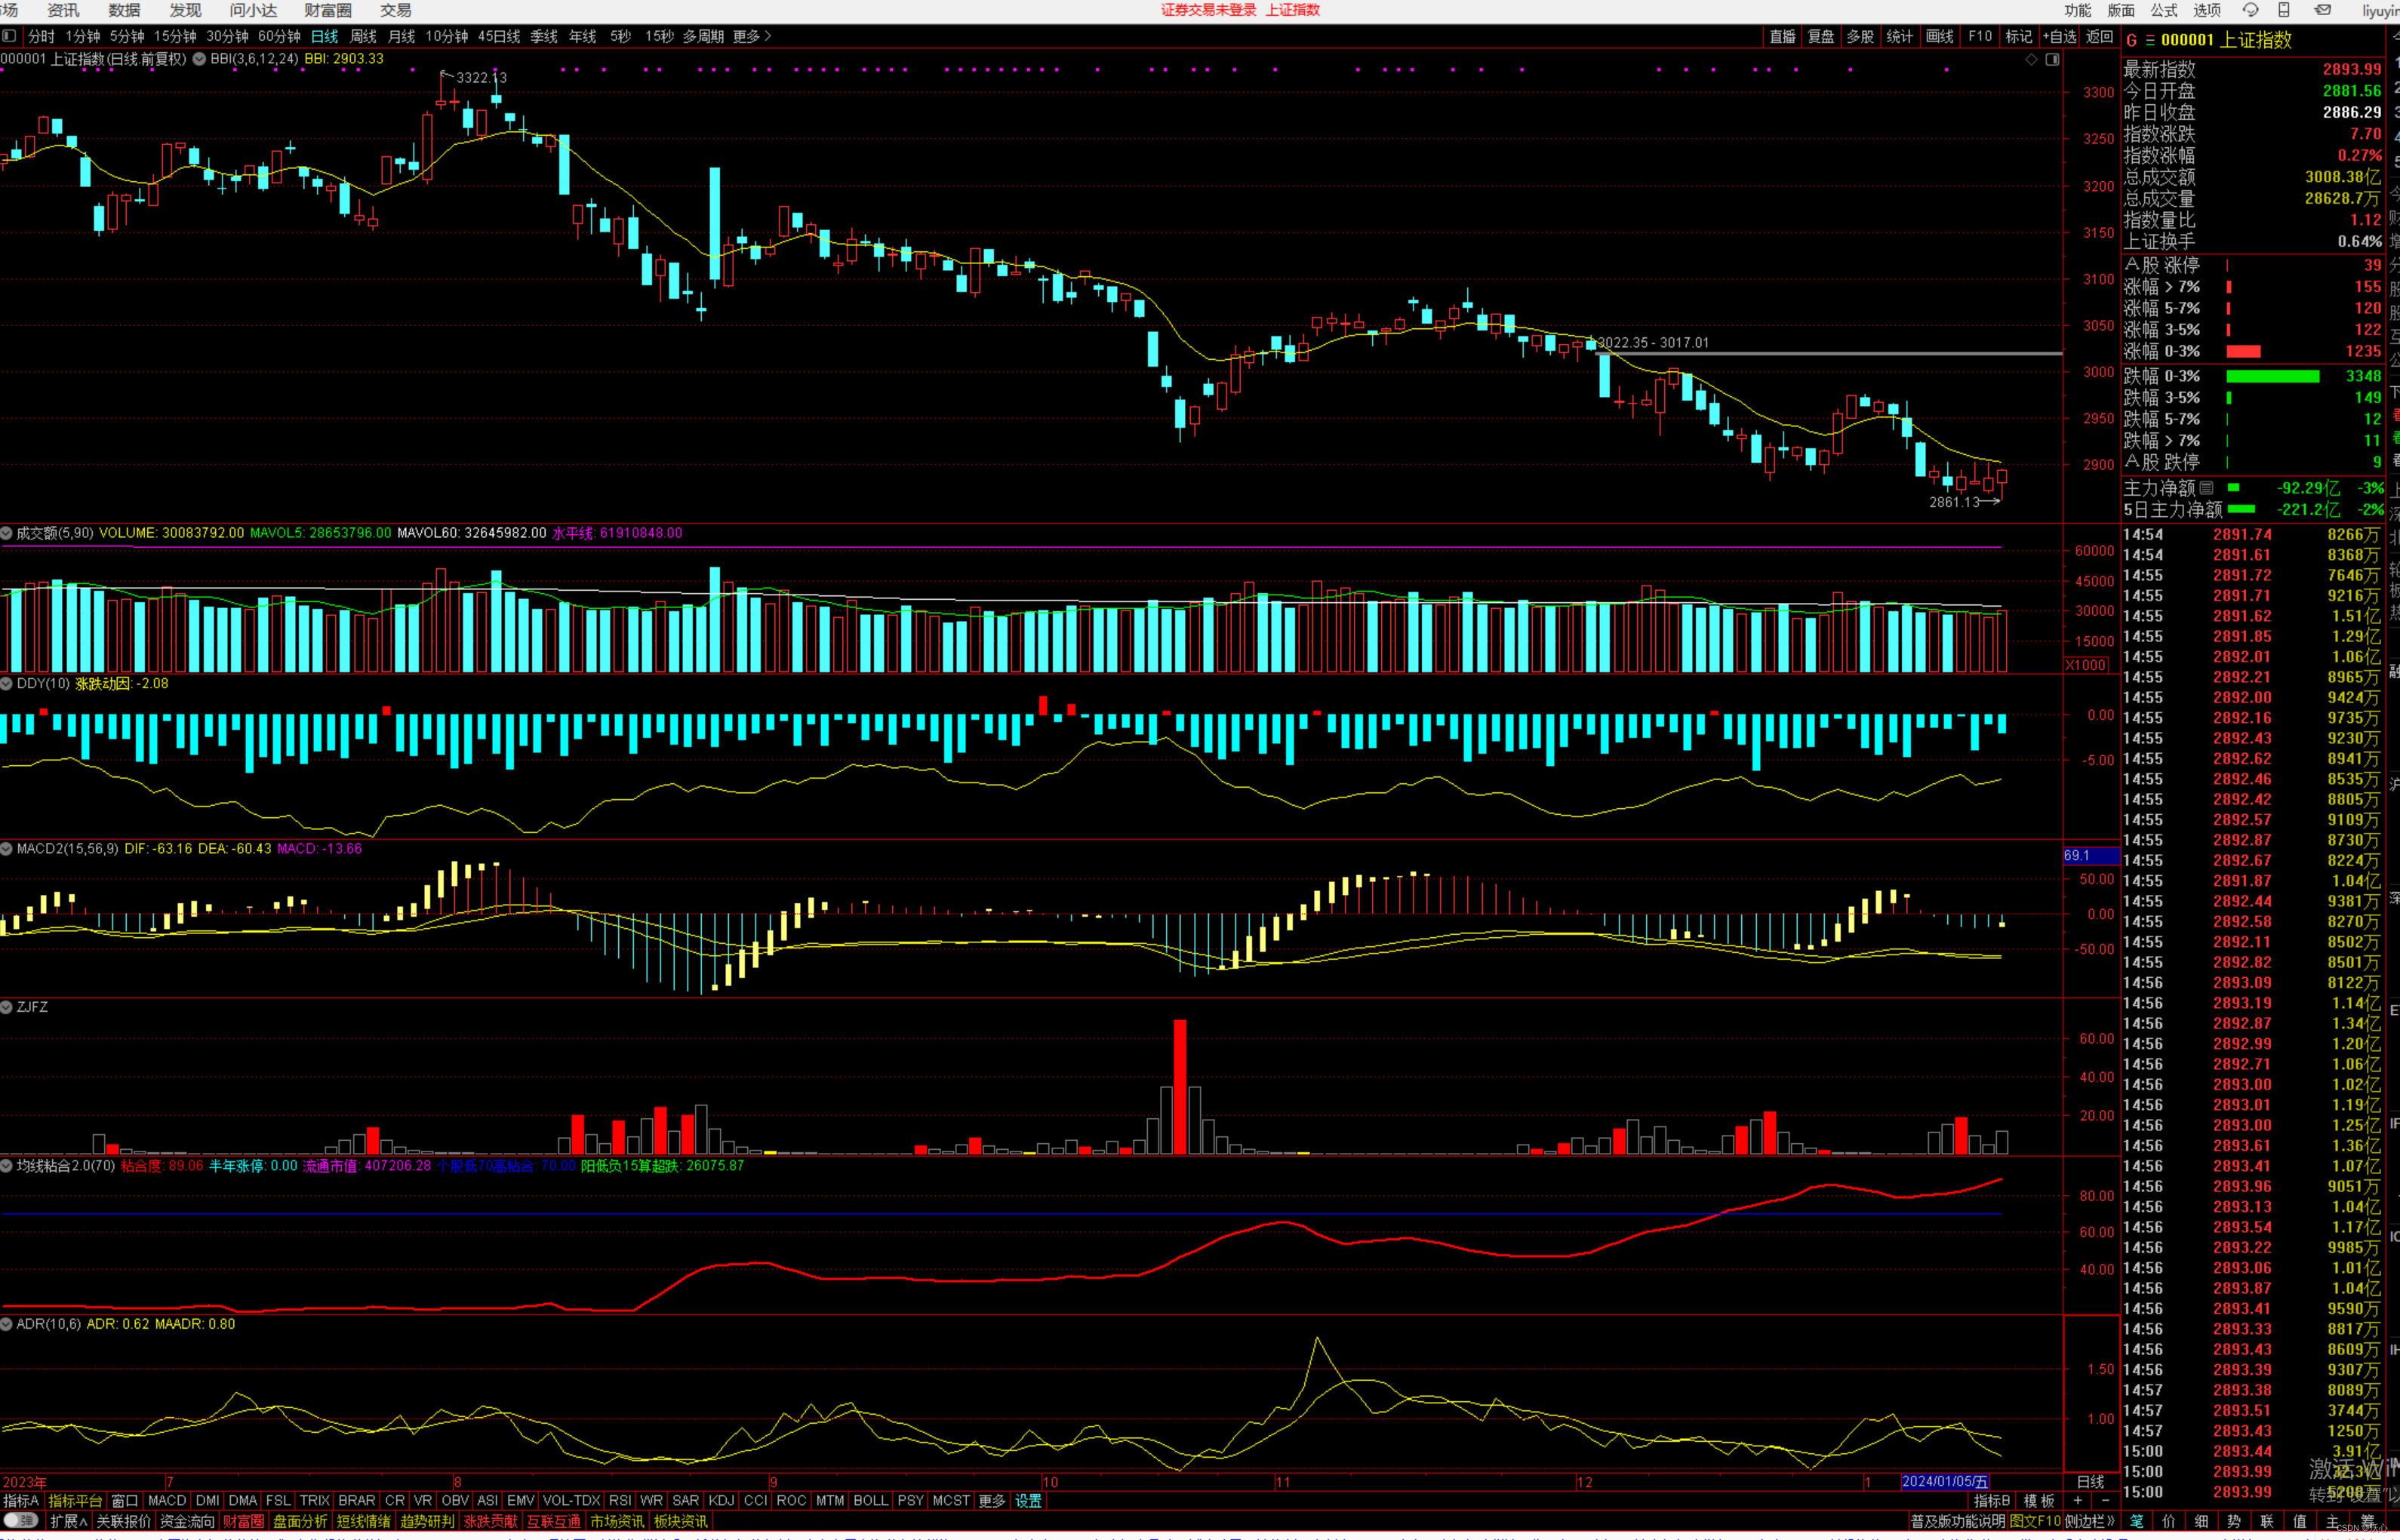Screen dimensions: 2400x1540
Task: Open 图文F10 link
Action: click(2035, 1521)
